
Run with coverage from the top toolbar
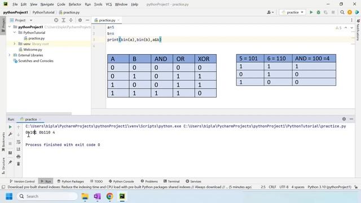click(x=325, y=12)
